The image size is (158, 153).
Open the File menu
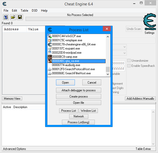(x=6, y=11)
